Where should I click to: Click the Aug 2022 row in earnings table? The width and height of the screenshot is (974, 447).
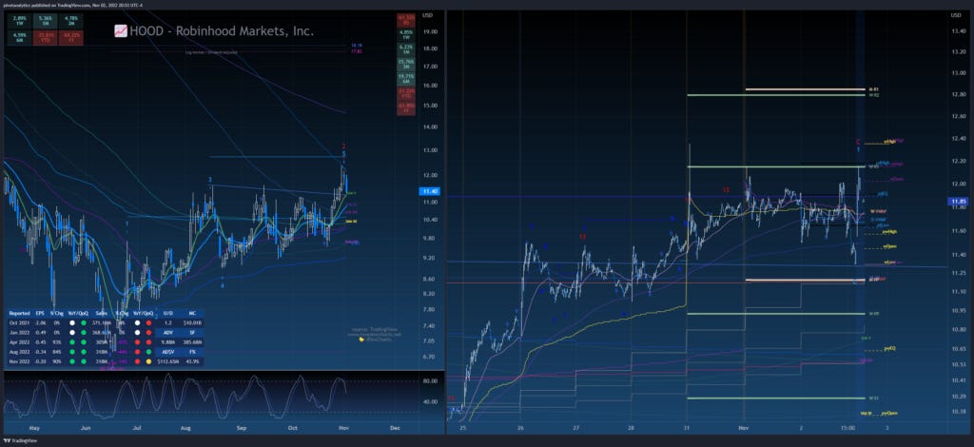(x=106, y=351)
